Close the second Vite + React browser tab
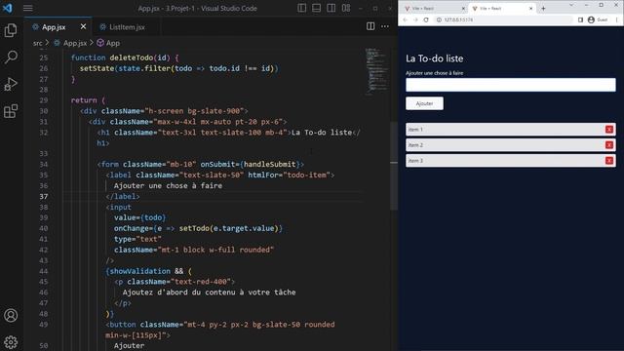624x351 pixels. (x=530, y=9)
